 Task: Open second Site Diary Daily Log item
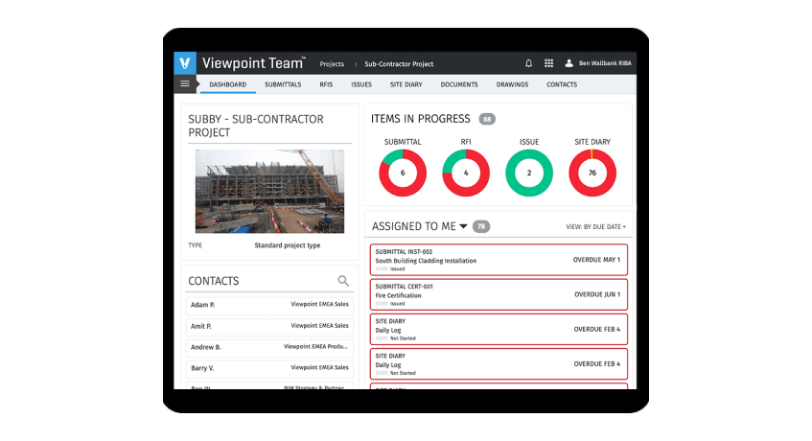pyautogui.click(x=499, y=364)
